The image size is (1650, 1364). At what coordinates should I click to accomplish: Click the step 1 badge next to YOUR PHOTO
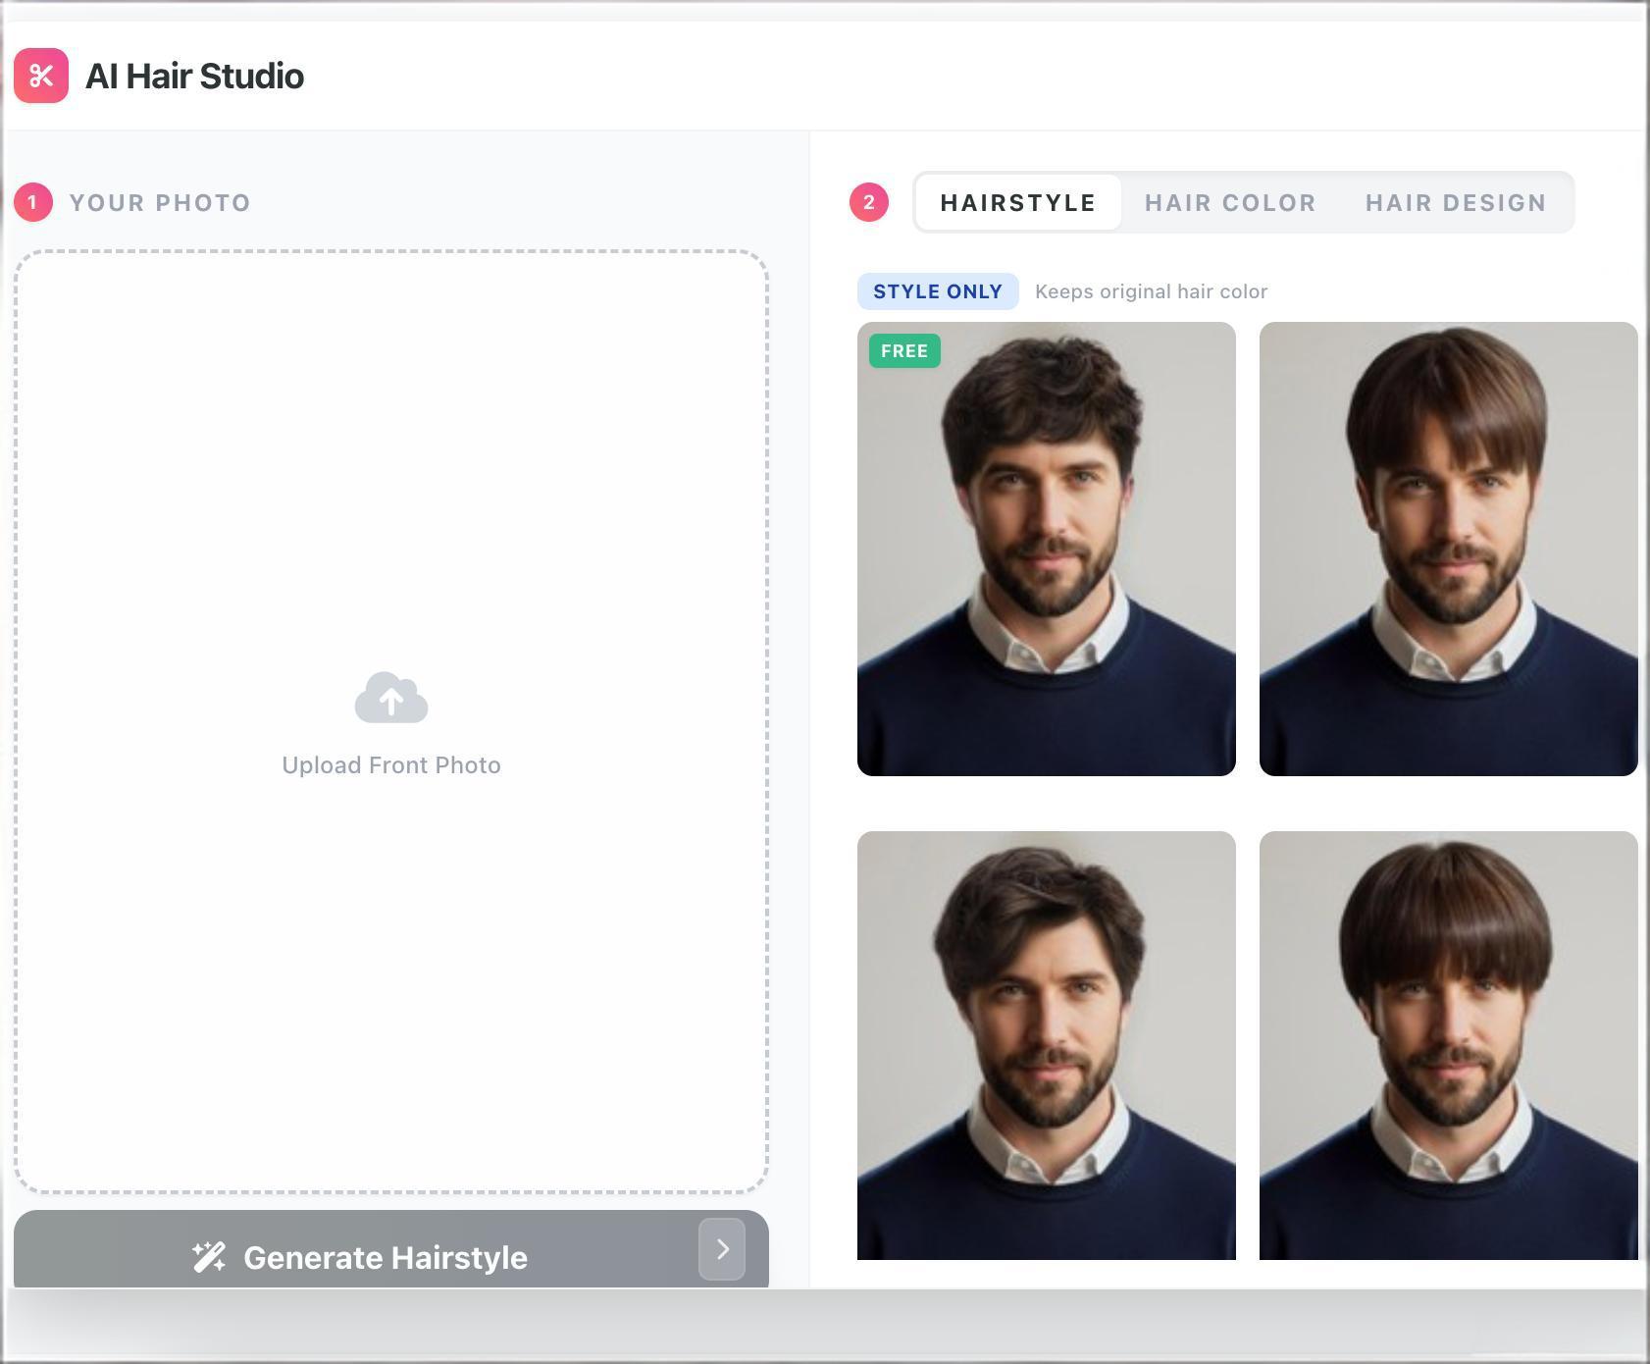[x=32, y=202]
